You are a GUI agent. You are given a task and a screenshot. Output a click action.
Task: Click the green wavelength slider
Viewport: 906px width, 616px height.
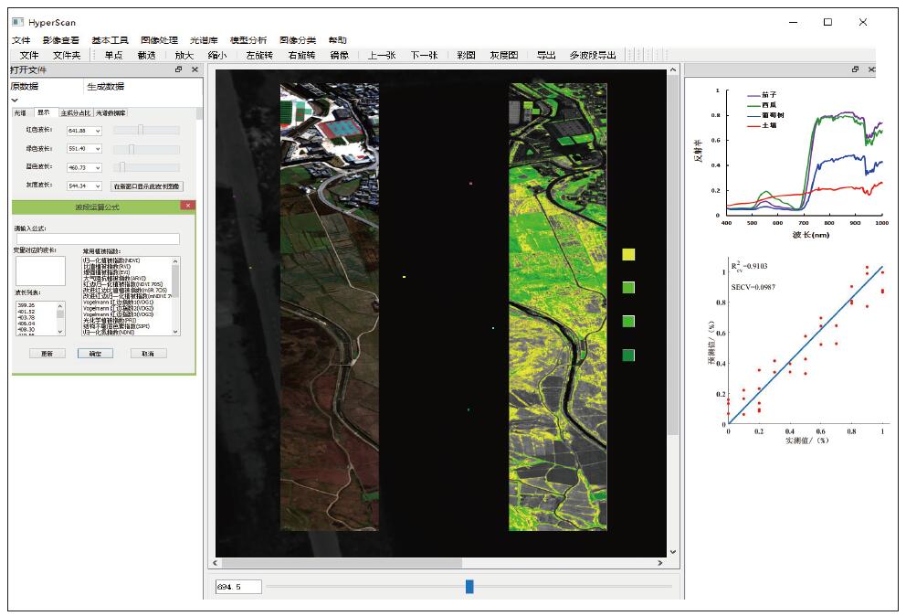coord(146,149)
